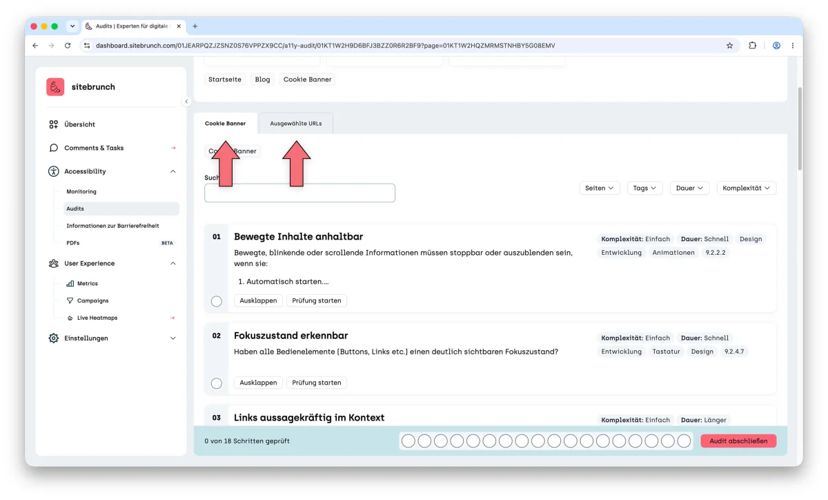Click the Comments & Tasks speech bubble icon
This screenshot has width=828, height=500.
[54, 148]
